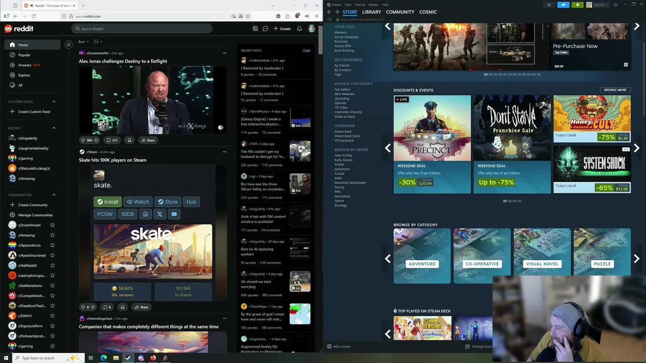Open options menu for Alex Jones post
Screen dimensions: 646x363
click(225, 53)
